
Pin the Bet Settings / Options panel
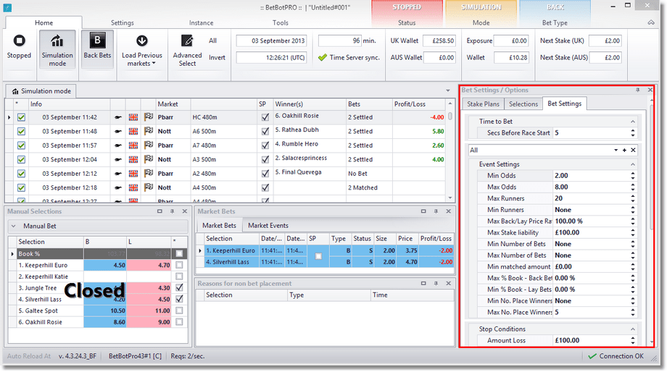pyautogui.click(x=638, y=90)
